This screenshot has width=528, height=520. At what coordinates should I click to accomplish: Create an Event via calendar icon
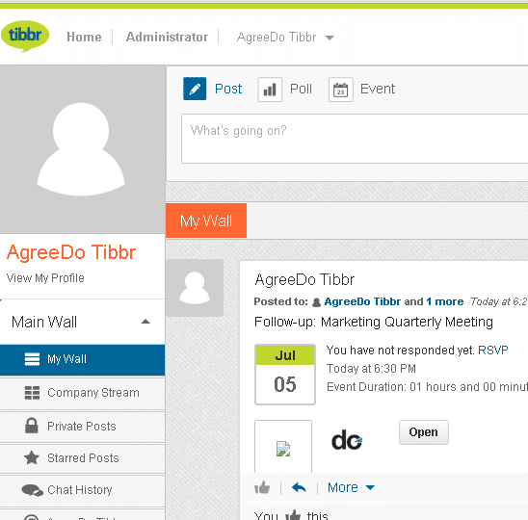341,90
